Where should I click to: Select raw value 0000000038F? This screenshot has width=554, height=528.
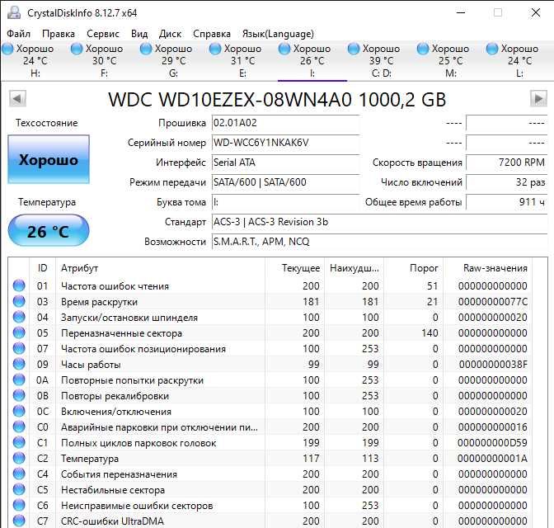coord(493,365)
